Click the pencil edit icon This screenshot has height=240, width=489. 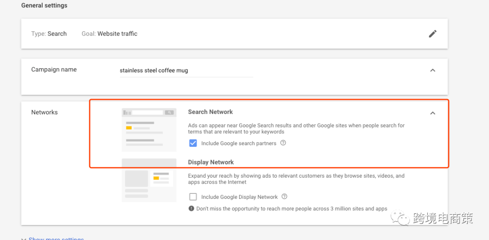[x=432, y=33]
